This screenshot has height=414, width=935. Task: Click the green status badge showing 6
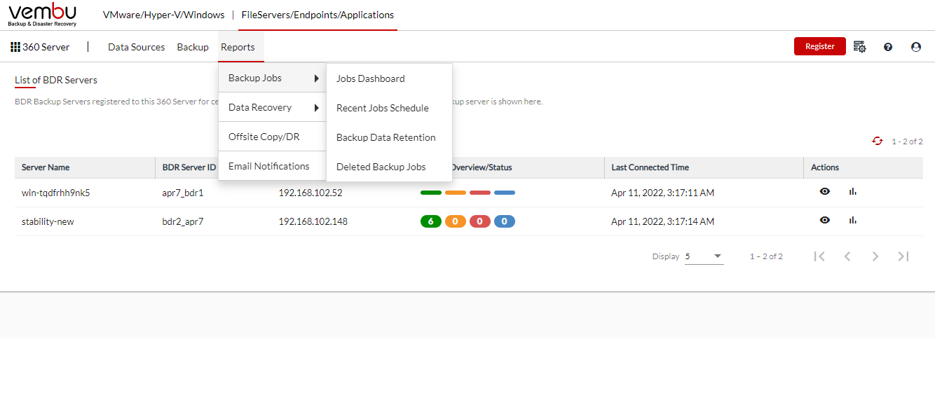pos(431,221)
